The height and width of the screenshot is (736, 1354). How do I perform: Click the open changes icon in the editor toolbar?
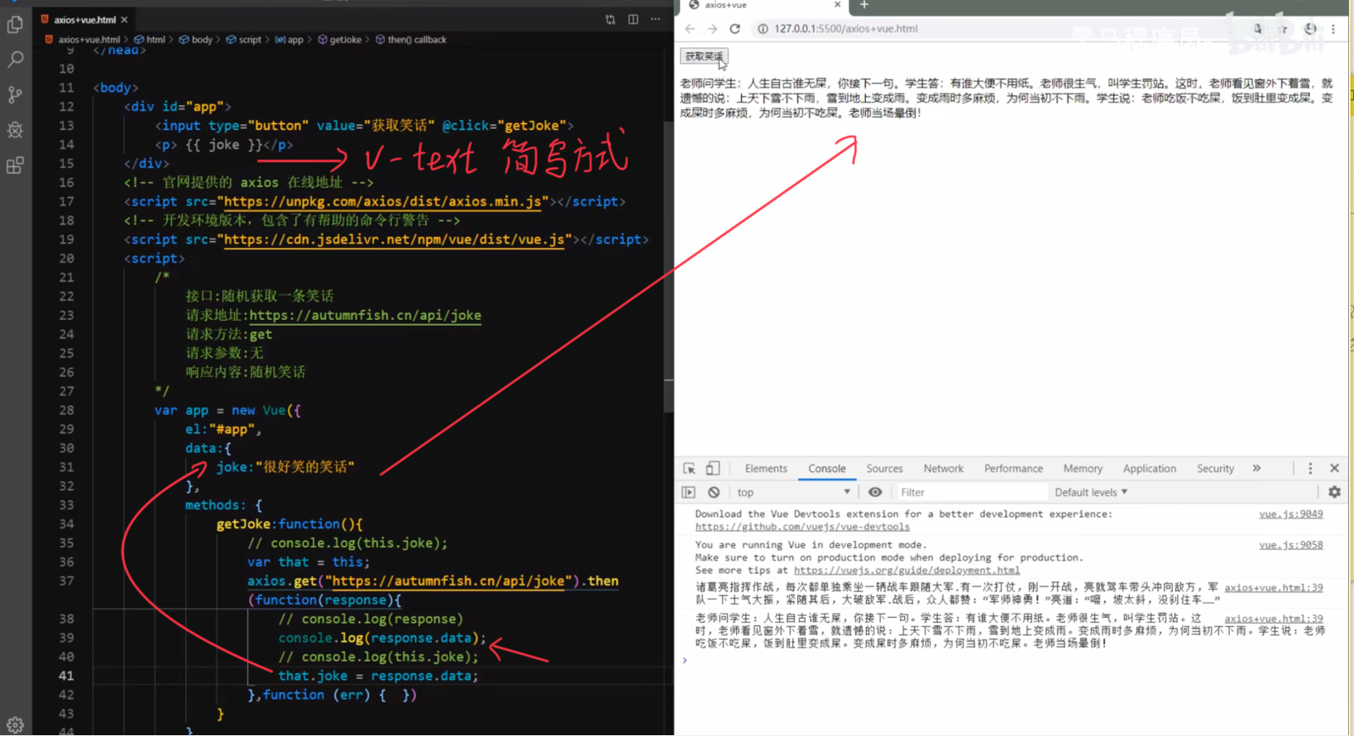point(610,19)
